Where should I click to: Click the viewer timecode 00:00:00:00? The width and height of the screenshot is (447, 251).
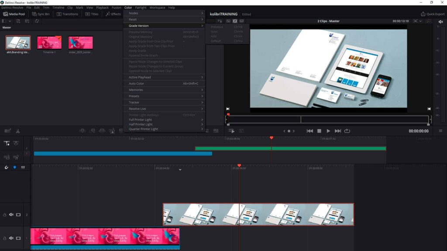[x=419, y=131]
